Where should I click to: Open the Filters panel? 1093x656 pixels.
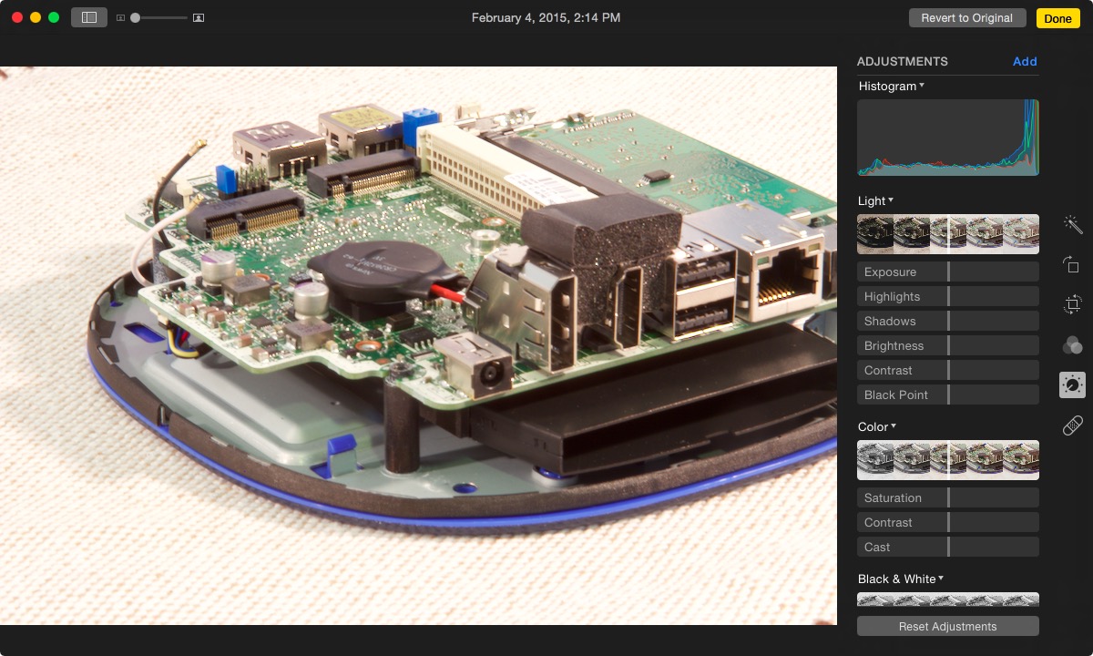click(x=1072, y=344)
